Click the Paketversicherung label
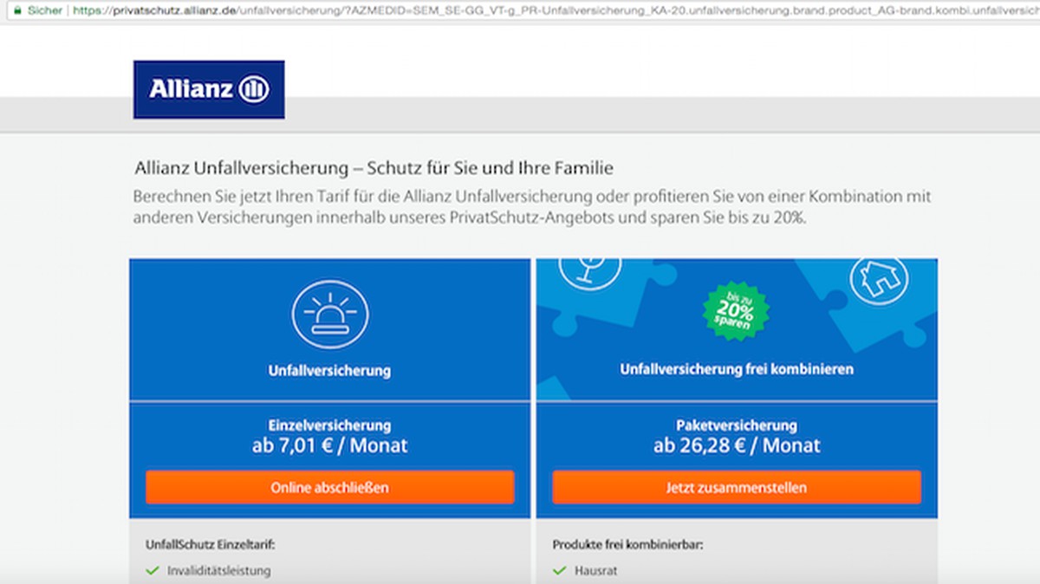 click(736, 425)
